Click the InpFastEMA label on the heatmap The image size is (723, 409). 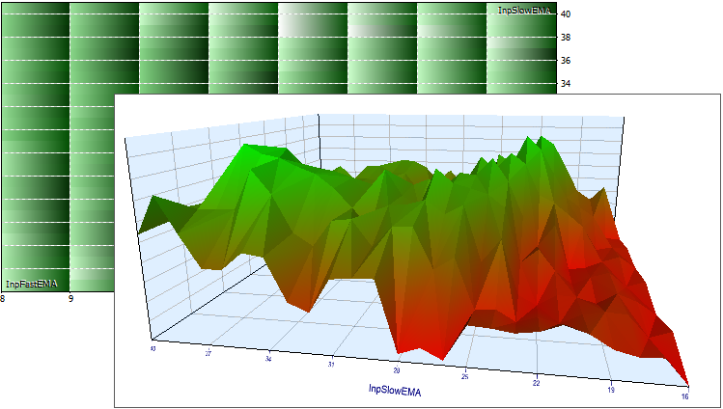click(32, 285)
